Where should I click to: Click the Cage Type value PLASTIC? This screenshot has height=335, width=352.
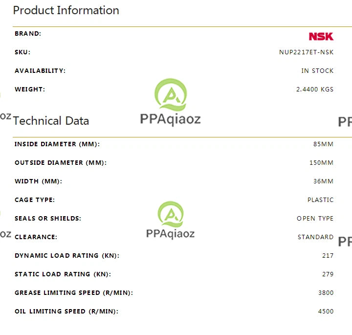pos(320,200)
